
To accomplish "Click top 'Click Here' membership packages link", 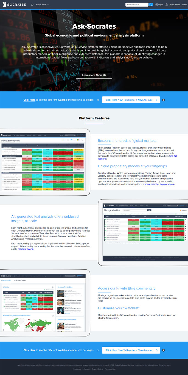I will tap(29, 100).
